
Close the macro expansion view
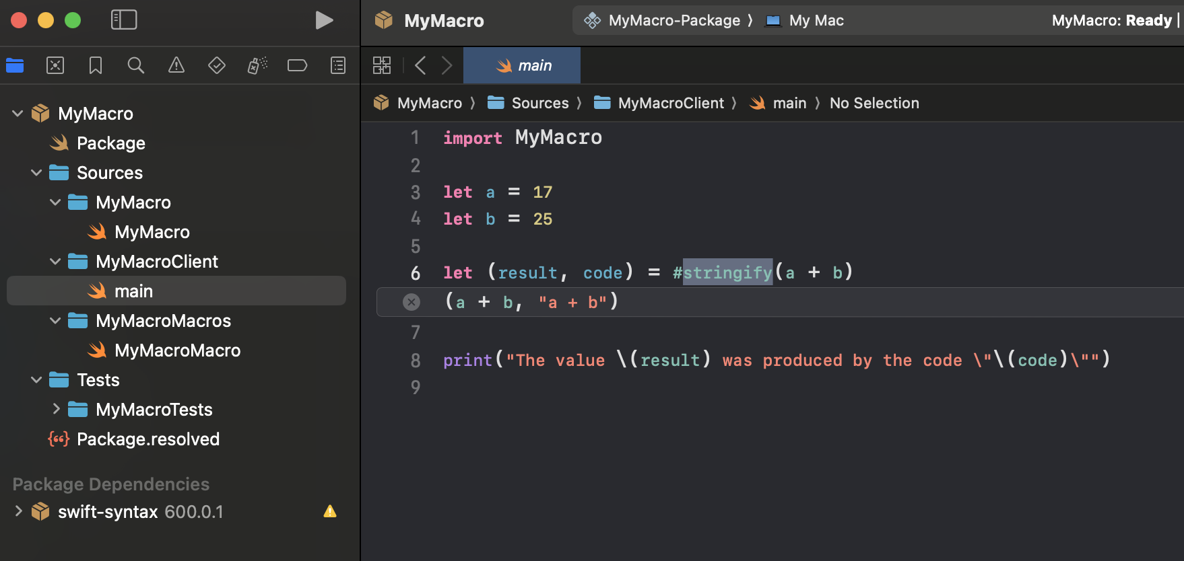point(412,302)
